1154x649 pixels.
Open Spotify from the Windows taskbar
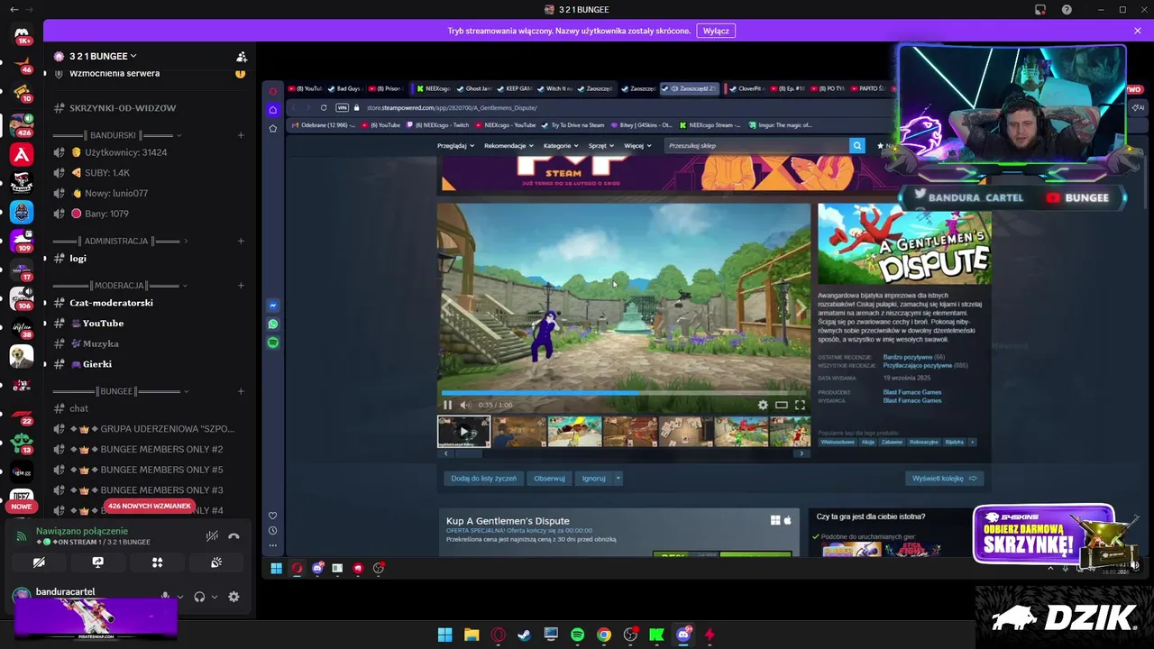[x=577, y=635]
